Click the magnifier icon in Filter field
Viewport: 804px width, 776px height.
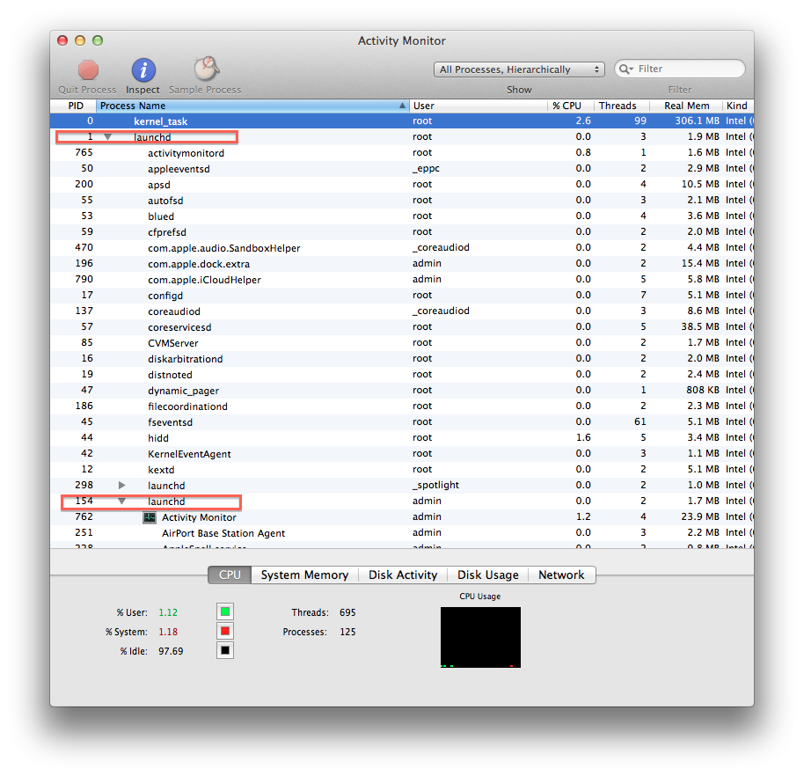625,69
